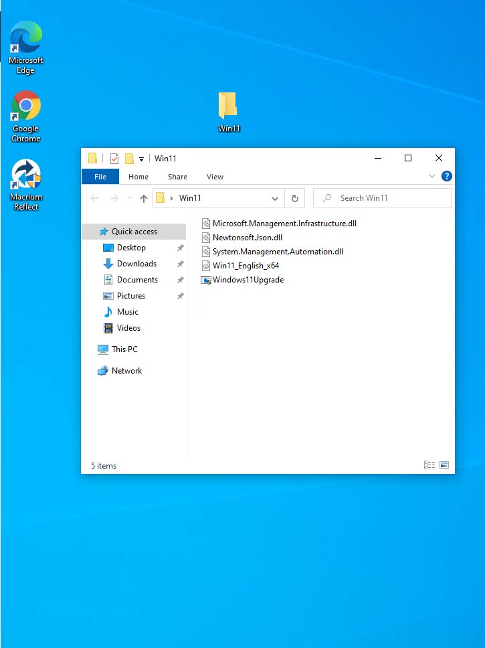Select the Win11 folder on desktop

229,112
